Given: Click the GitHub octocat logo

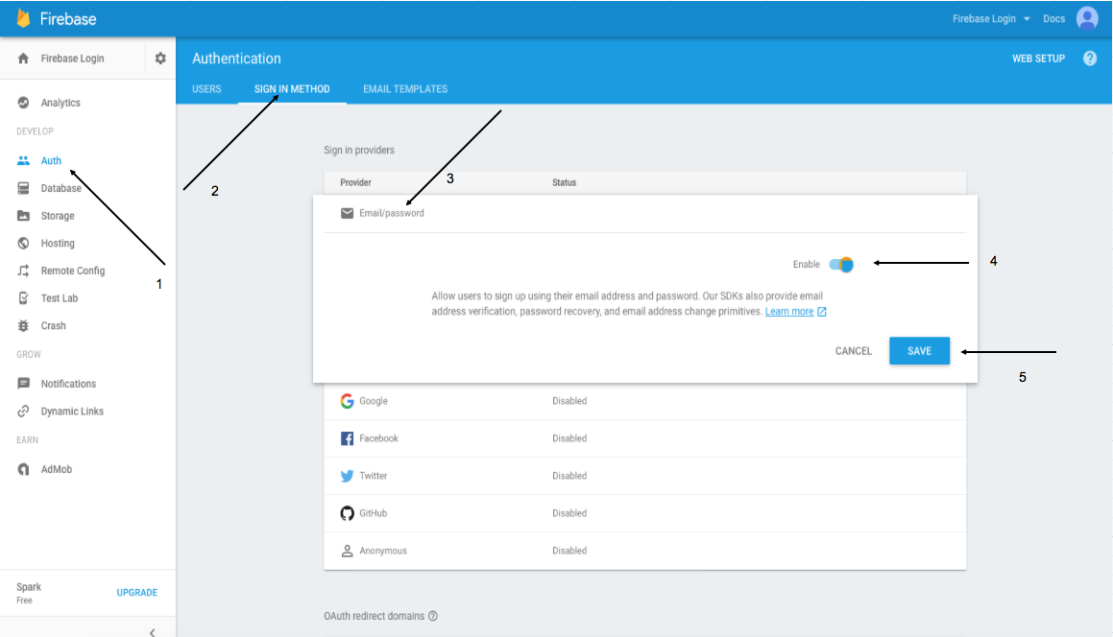Looking at the screenshot, I should (x=347, y=513).
